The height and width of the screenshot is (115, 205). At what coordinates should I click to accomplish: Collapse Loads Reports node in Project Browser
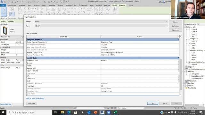pos(186,74)
